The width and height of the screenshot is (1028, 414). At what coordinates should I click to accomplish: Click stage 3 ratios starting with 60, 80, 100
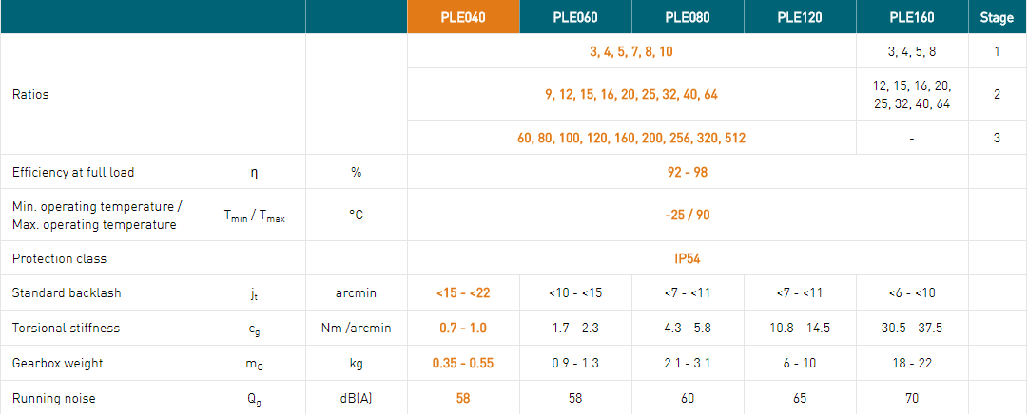point(631,139)
